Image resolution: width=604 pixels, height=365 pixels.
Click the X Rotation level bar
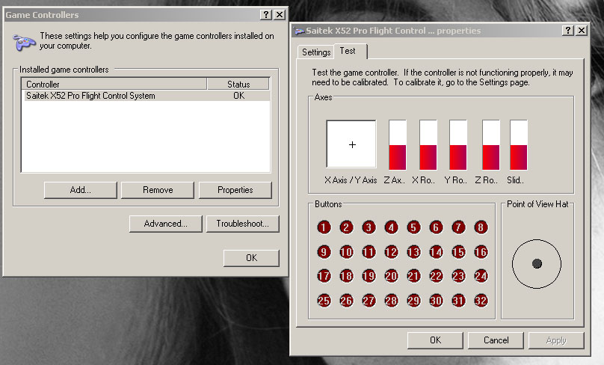(428, 145)
